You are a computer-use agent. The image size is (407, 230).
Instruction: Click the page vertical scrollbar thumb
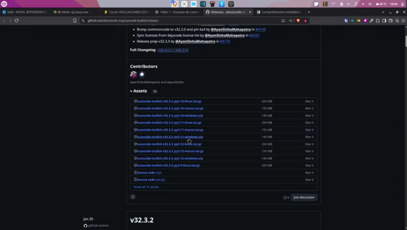pyautogui.click(x=406, y=42)
